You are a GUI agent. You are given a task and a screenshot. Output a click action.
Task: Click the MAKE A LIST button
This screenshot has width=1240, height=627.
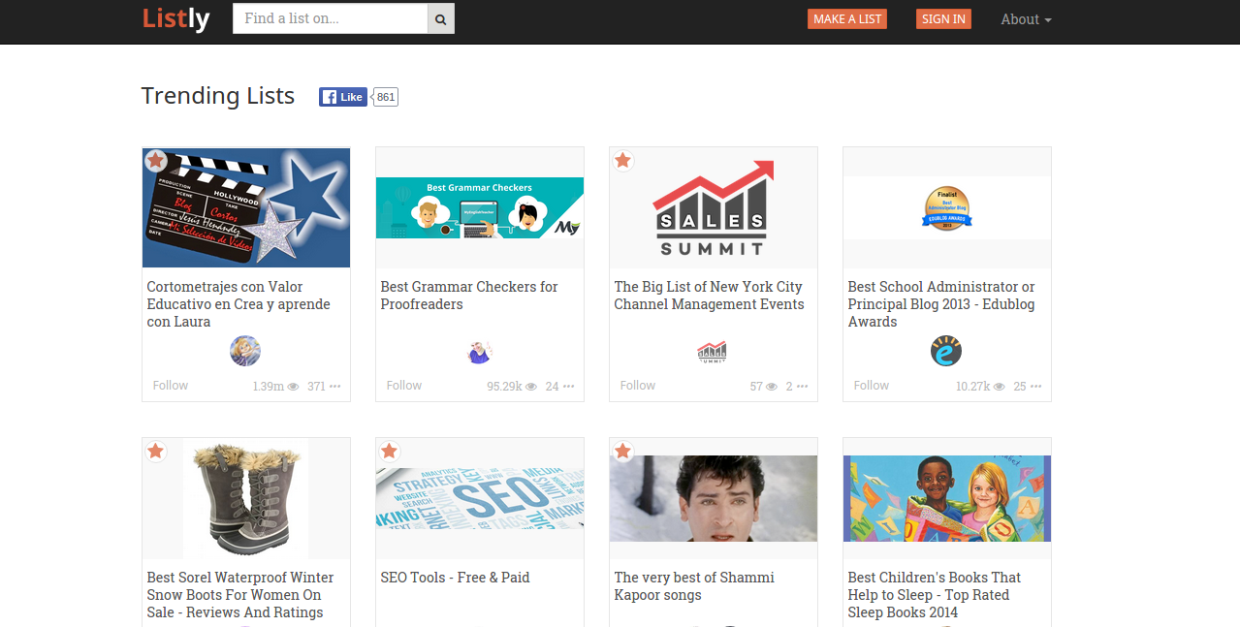(x=846, y=19)
